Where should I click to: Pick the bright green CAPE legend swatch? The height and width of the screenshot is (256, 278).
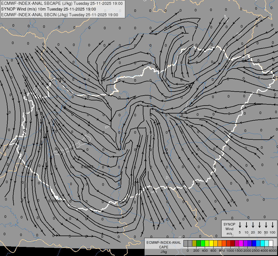(x=203, y=243)
